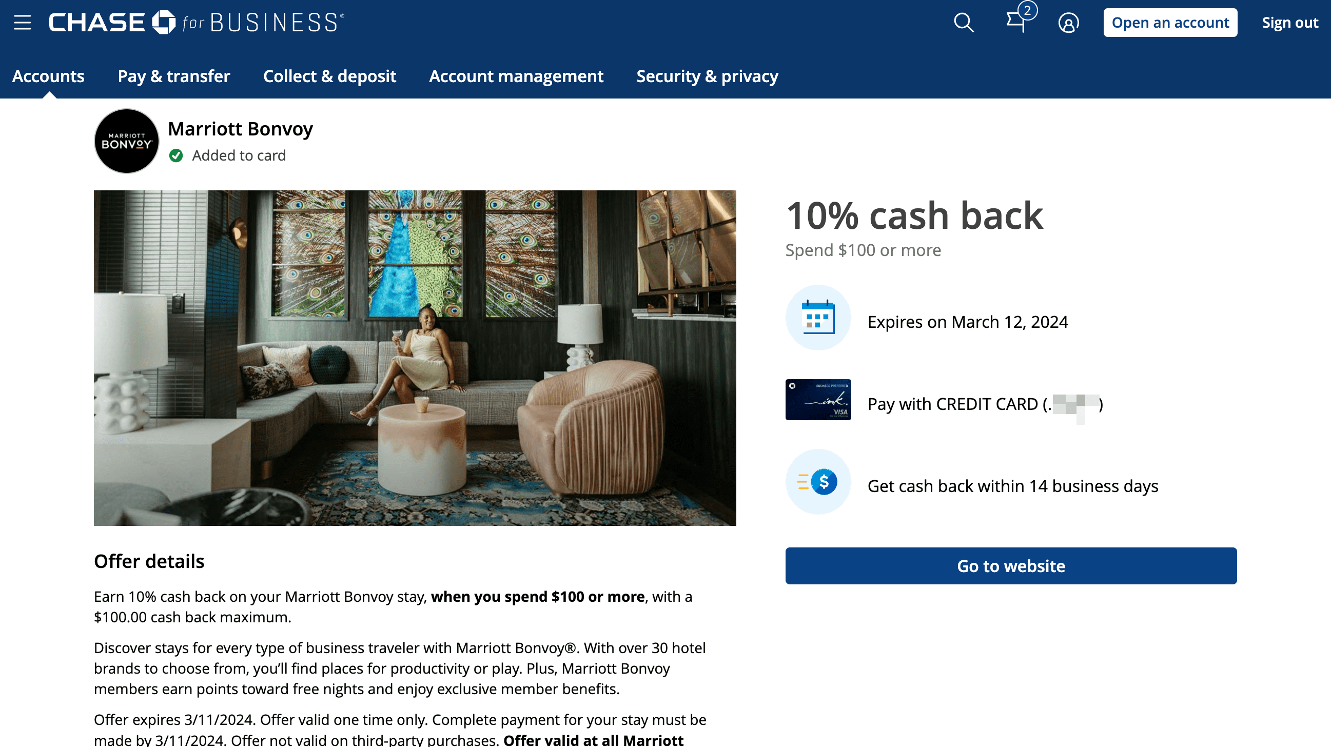This screenshot has height=747, width=1331.
Task: Open the Security & privacy menu
Action: (x=708, y=76)
